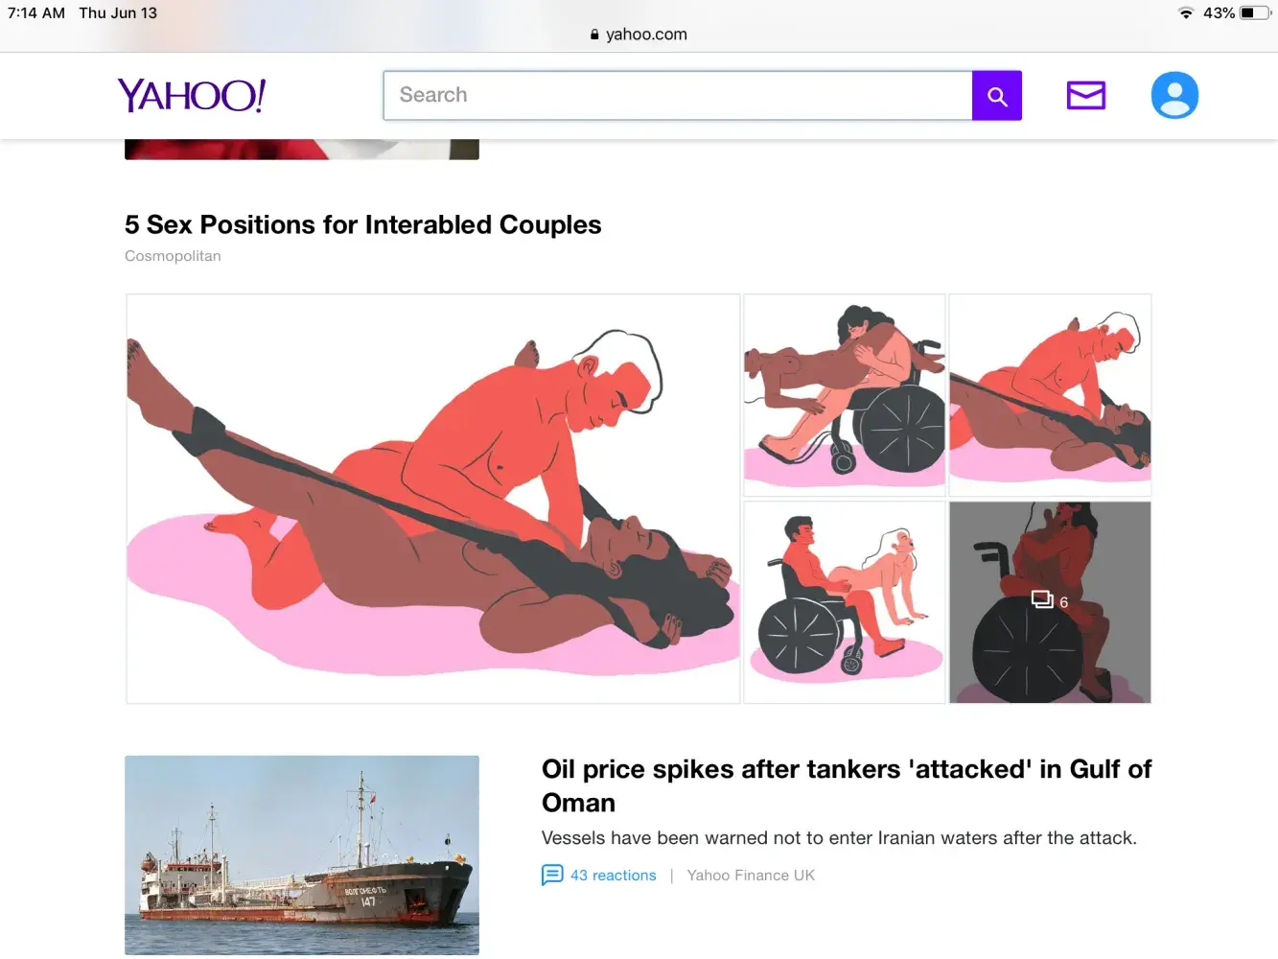Viewport: 1278px width, 959px height.
Task: Open the Interabled Couples article headline
Action: coord(363,224)
